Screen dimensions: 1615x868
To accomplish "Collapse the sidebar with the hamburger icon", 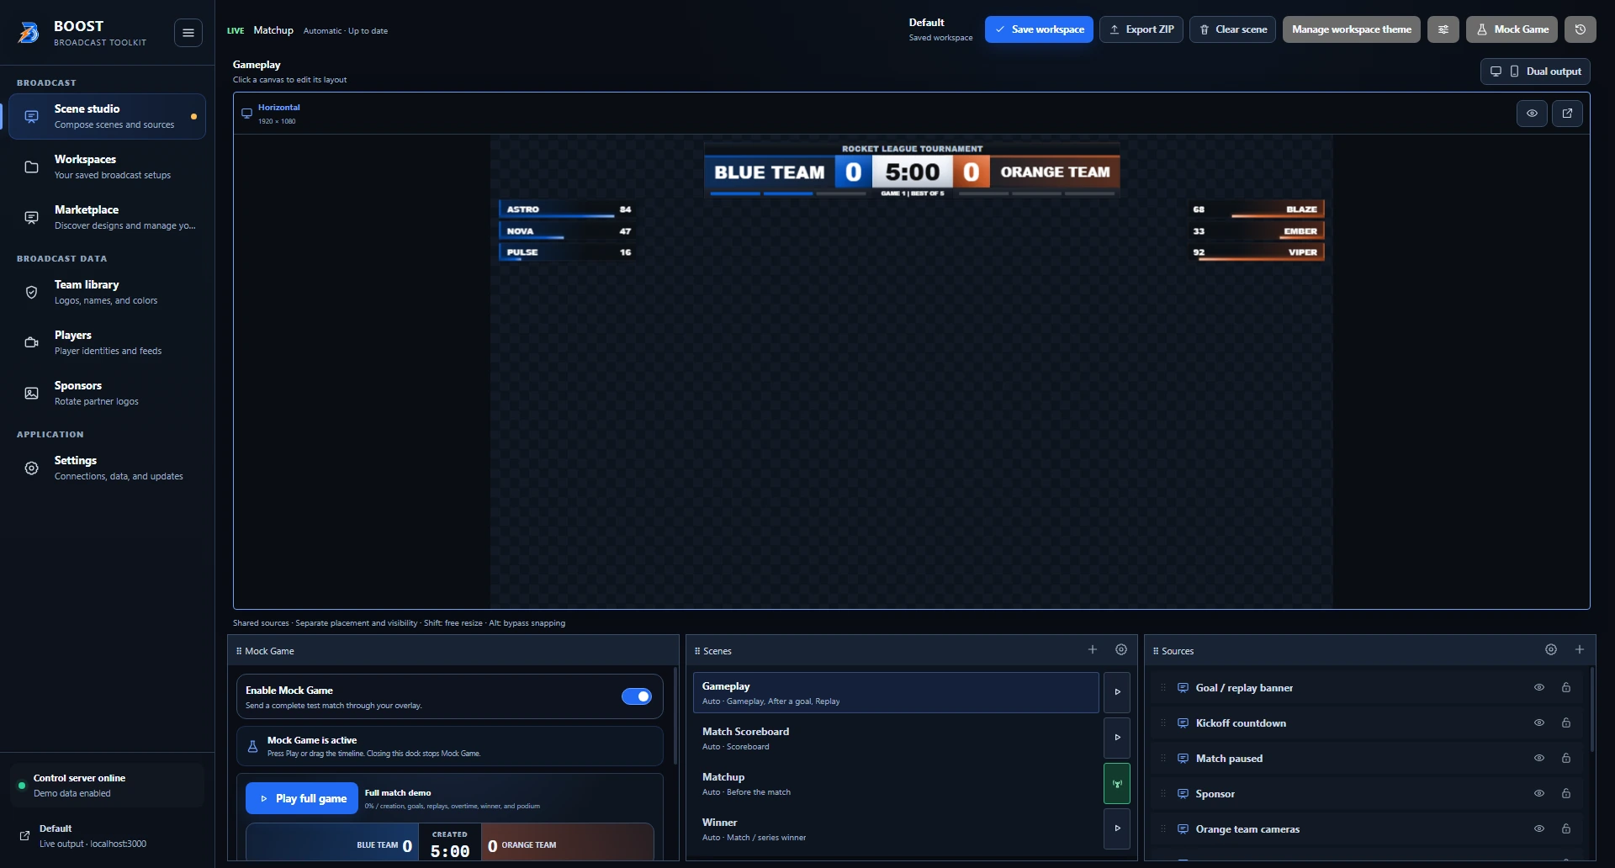I will coord(188,33).
